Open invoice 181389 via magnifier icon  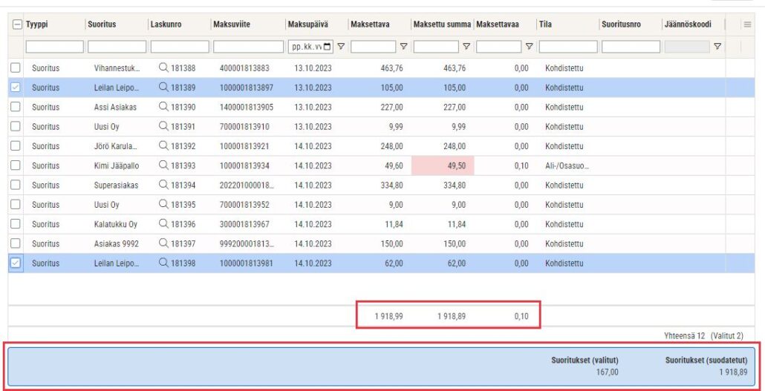163,88
